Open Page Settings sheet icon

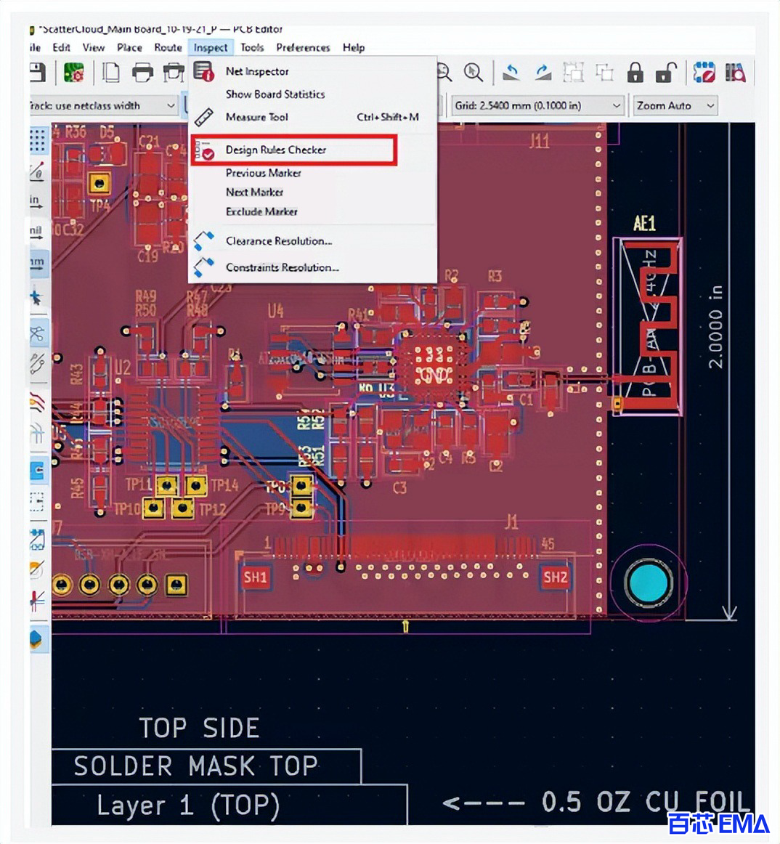point(111,72)
